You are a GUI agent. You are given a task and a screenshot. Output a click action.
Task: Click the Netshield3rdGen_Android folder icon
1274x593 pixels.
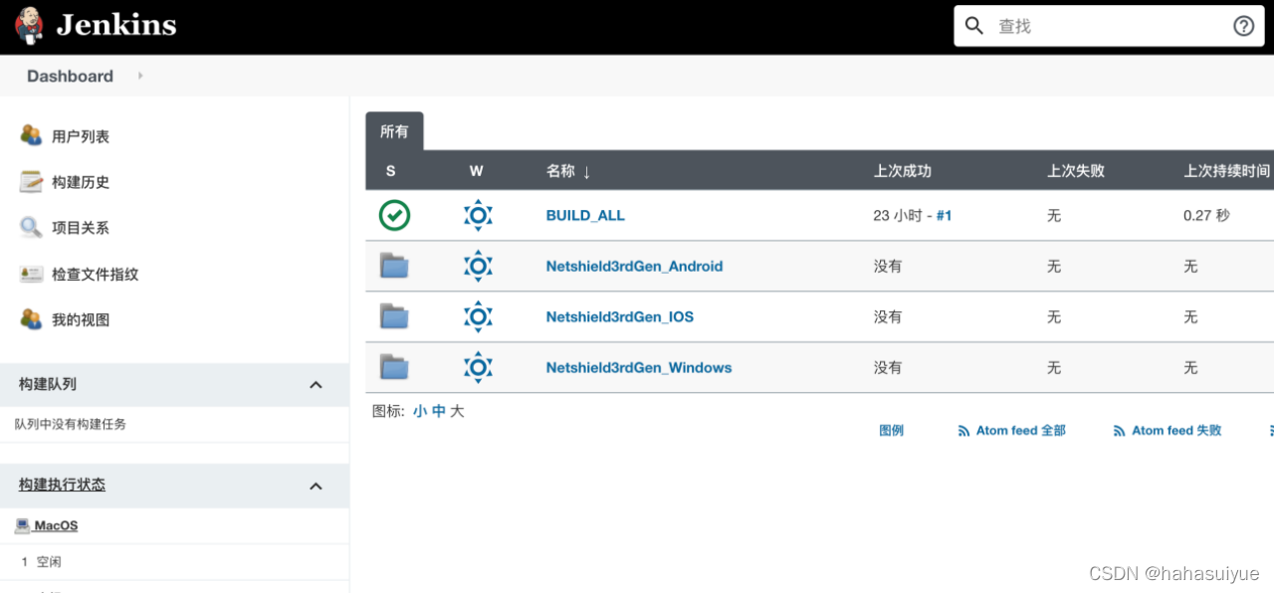pyautogui.click(x=394, y=266)
